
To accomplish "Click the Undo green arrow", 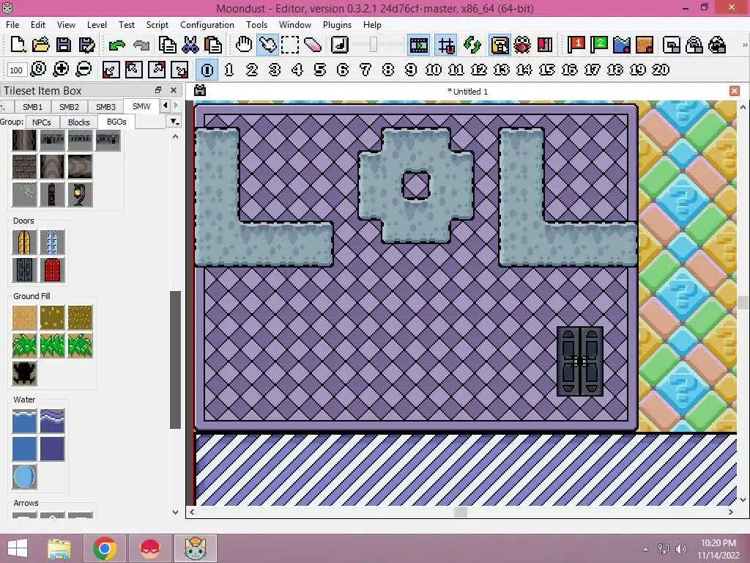I will tap(116, 45).
